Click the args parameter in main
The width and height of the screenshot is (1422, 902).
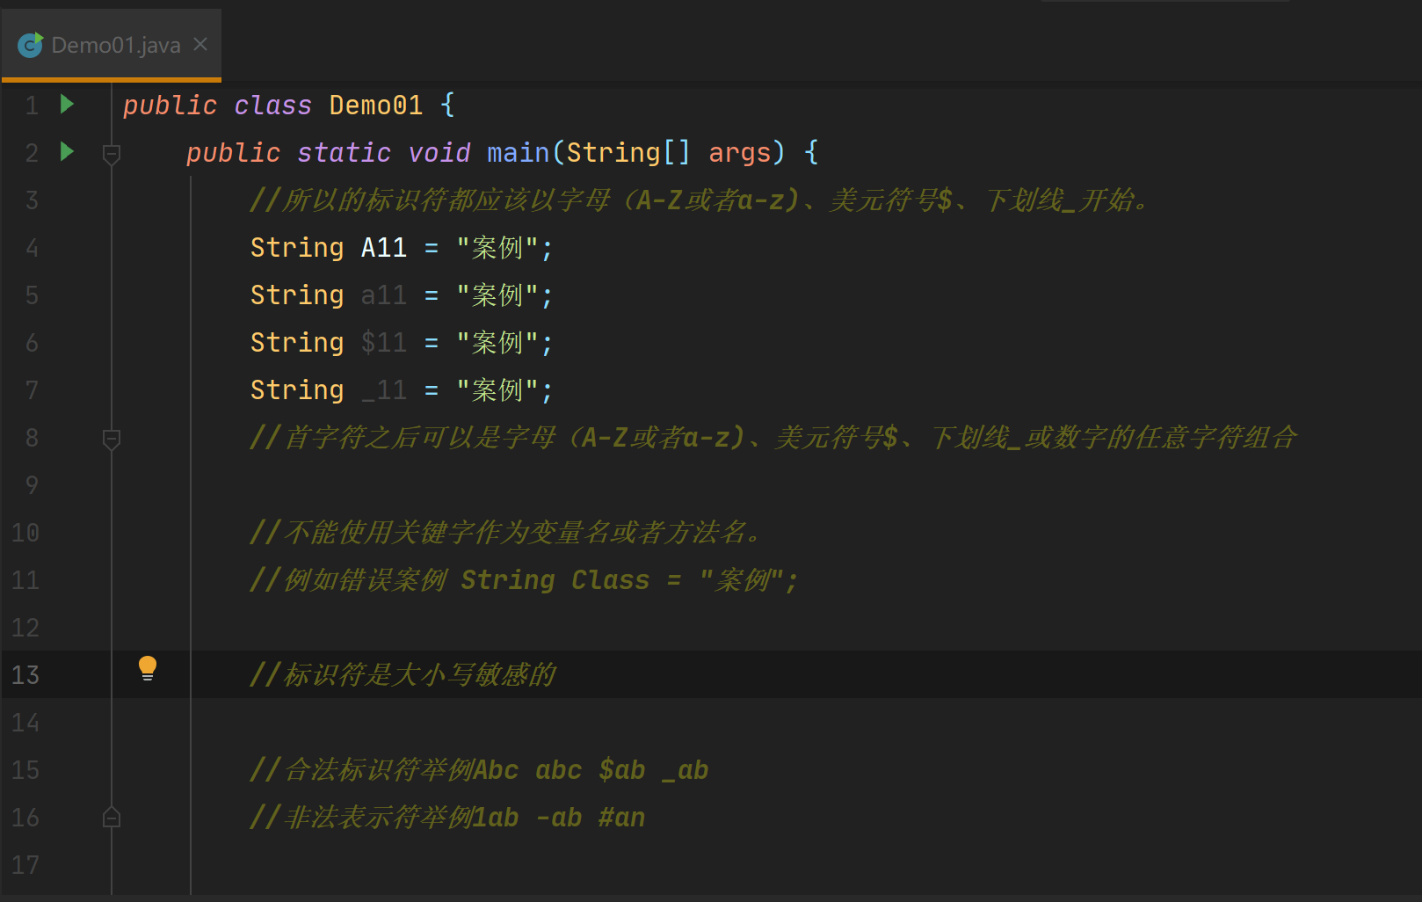click(739, 153)
